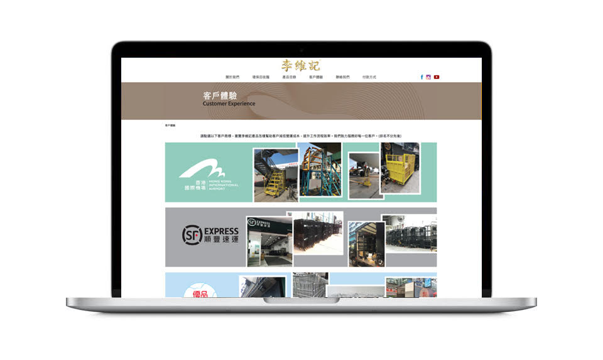View the yellow cage trolley photo
Image resolution: width=603 pixels, height=360 pixels.
[x=400, y=168]
